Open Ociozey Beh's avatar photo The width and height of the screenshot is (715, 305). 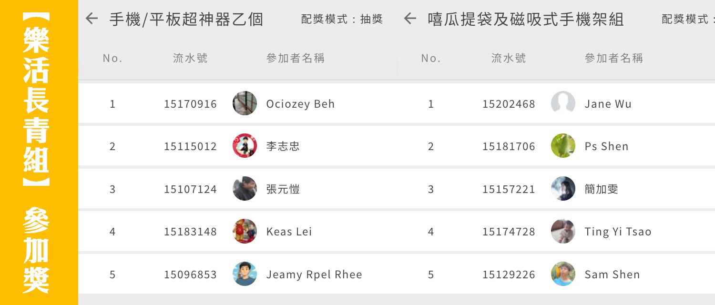[x=245, y=103]
